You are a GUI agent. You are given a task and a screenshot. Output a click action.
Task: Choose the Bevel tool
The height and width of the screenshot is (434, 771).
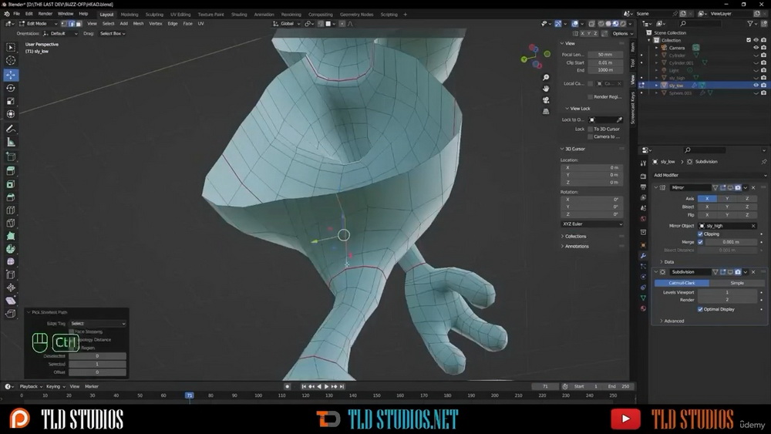tap(10, 197)
